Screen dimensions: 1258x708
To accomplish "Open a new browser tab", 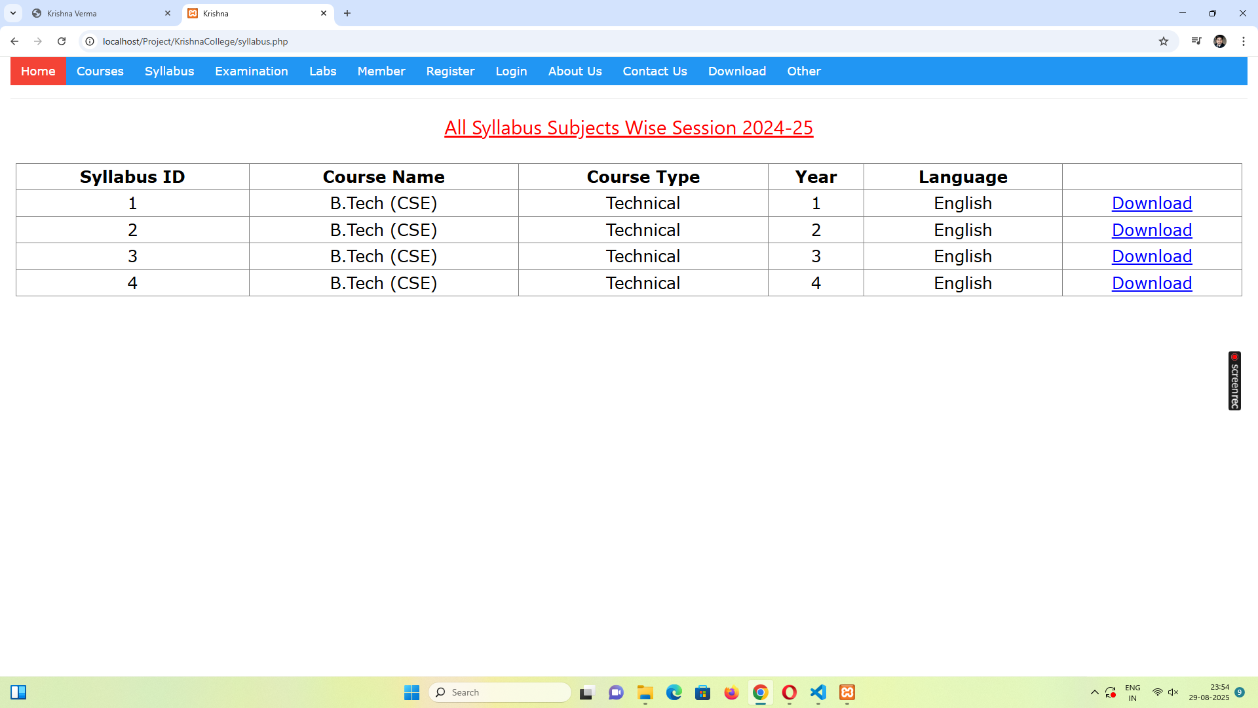I will (x=347, y=13).
